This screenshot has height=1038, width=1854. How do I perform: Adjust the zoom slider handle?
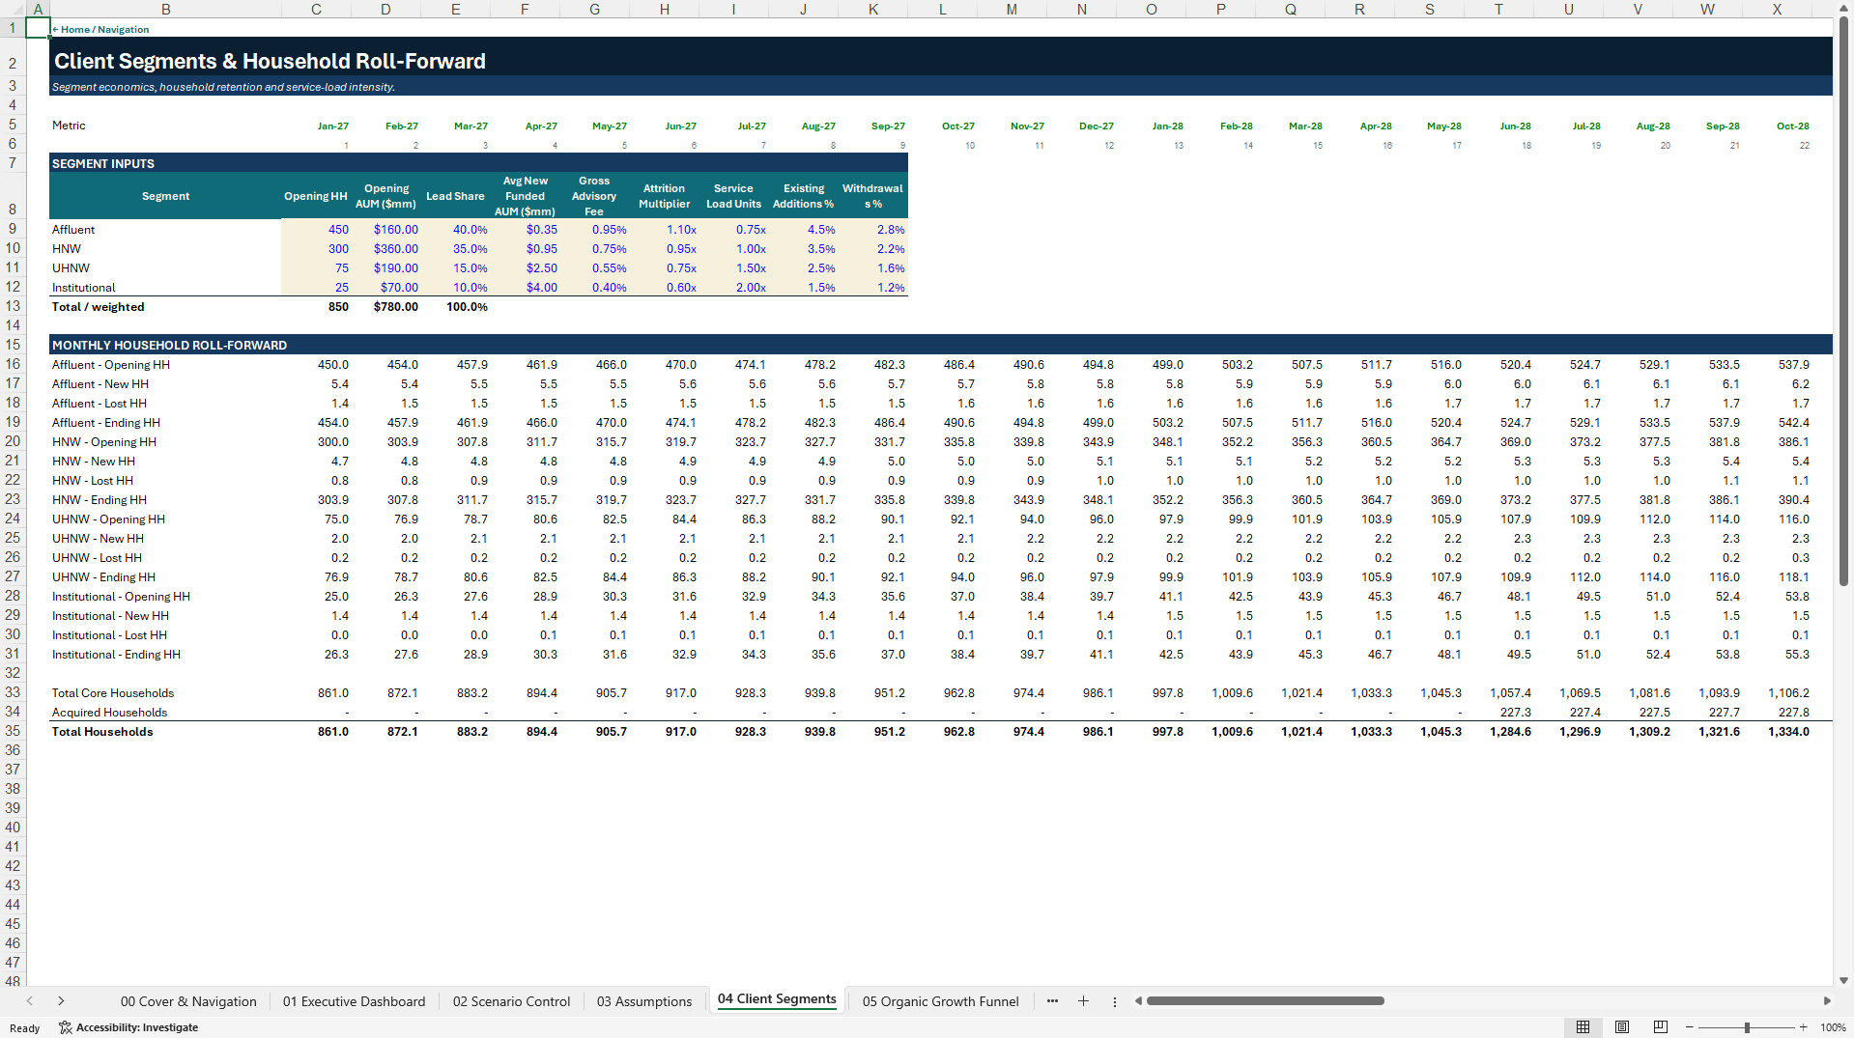pyautogui.click(x=1747, y=1027)
